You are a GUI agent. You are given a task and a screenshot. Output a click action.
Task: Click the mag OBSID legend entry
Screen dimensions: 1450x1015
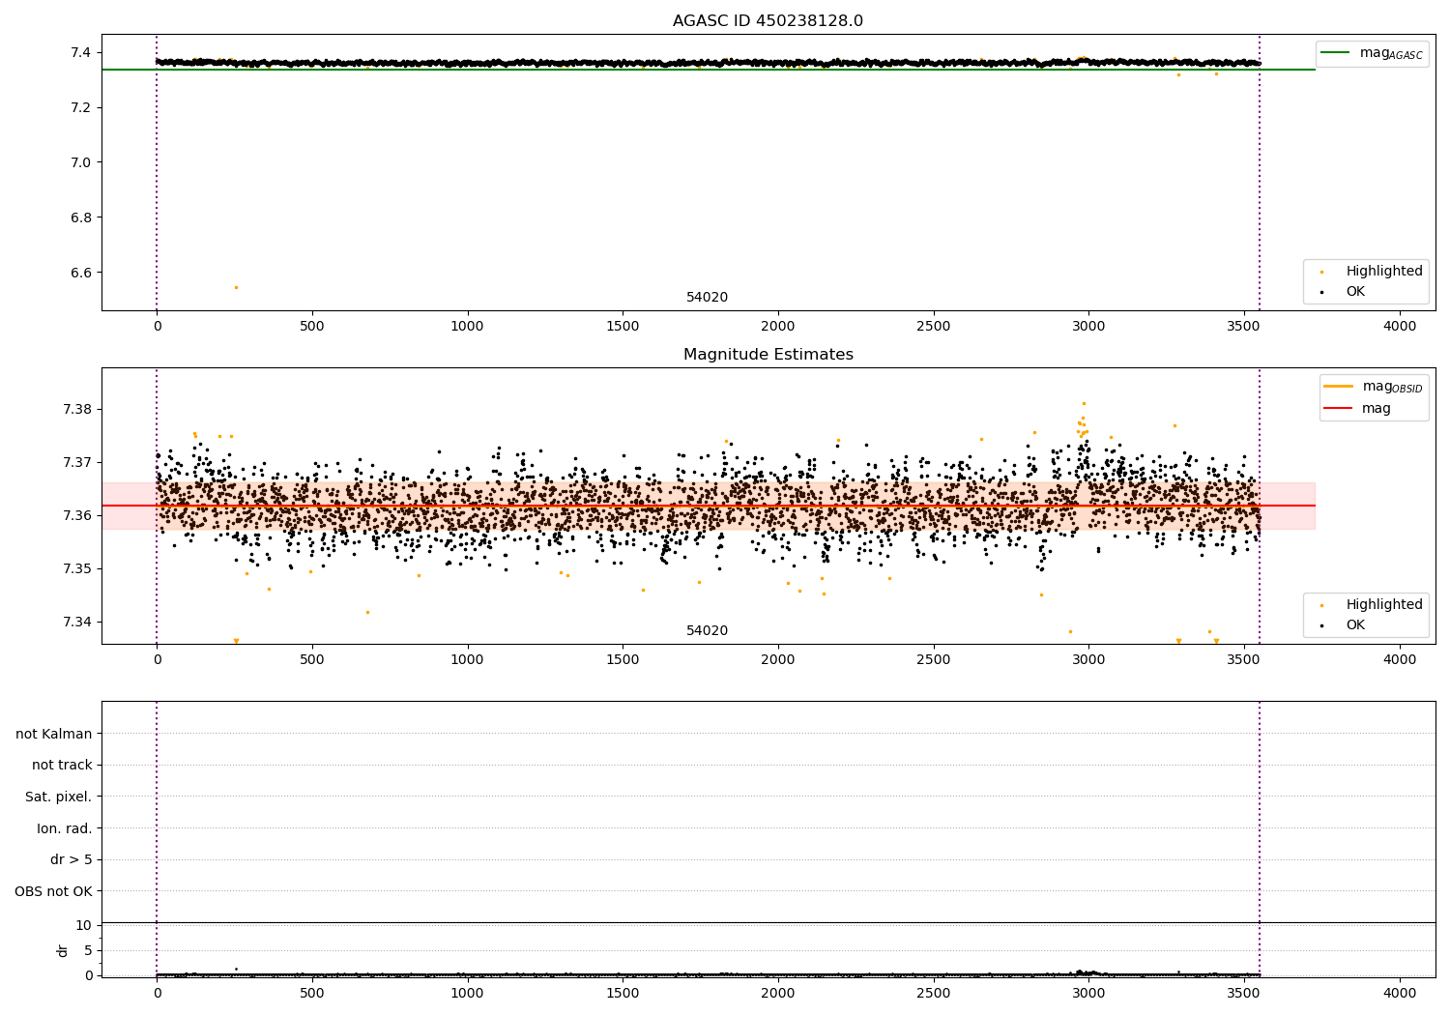pyautogui.click(x=1374, y=387)
